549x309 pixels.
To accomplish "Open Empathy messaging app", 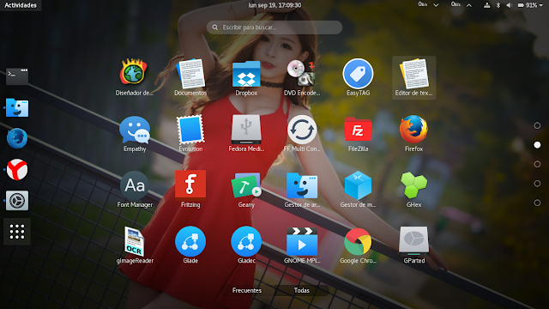I will point(135,130).
